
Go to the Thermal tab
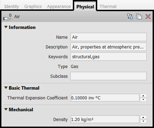point(108,7)
